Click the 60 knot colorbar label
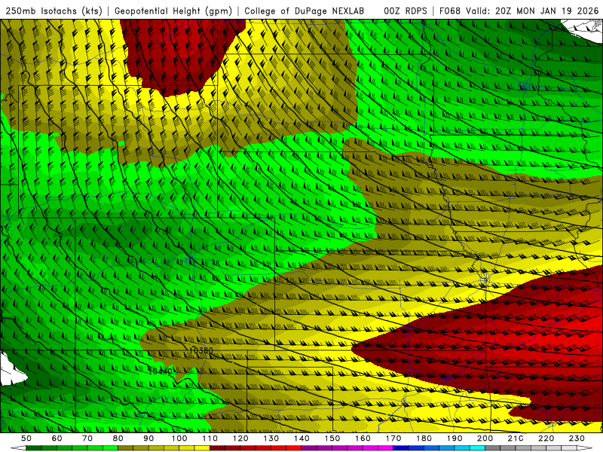 tap(57, 438)
